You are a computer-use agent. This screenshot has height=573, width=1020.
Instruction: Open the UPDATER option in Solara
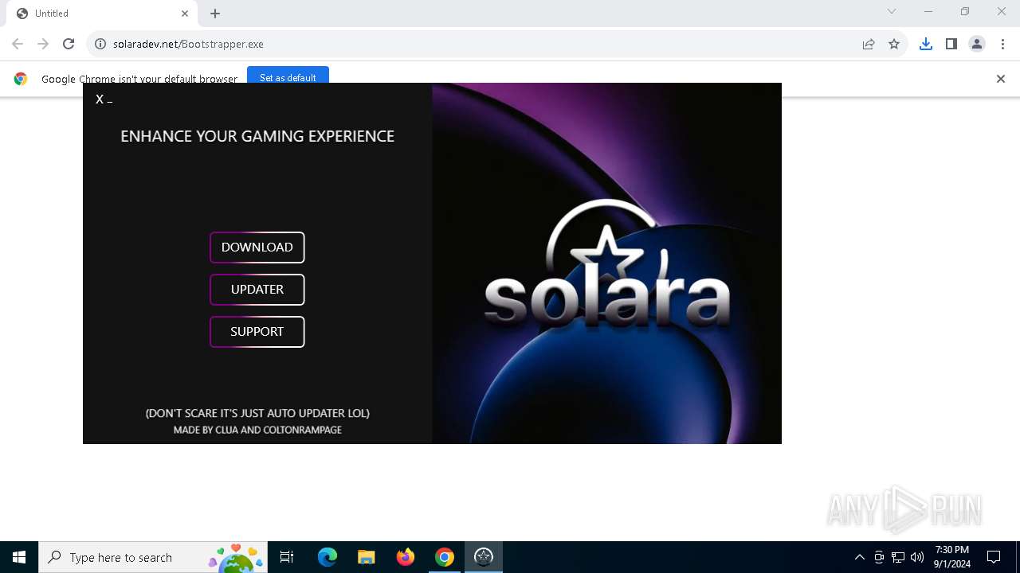pos(257,290)
